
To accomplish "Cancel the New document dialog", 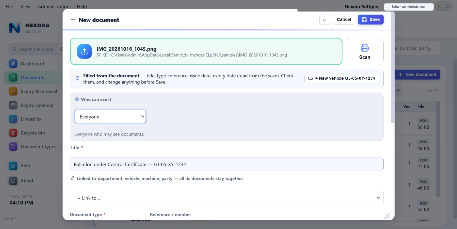I will point(344,20).
